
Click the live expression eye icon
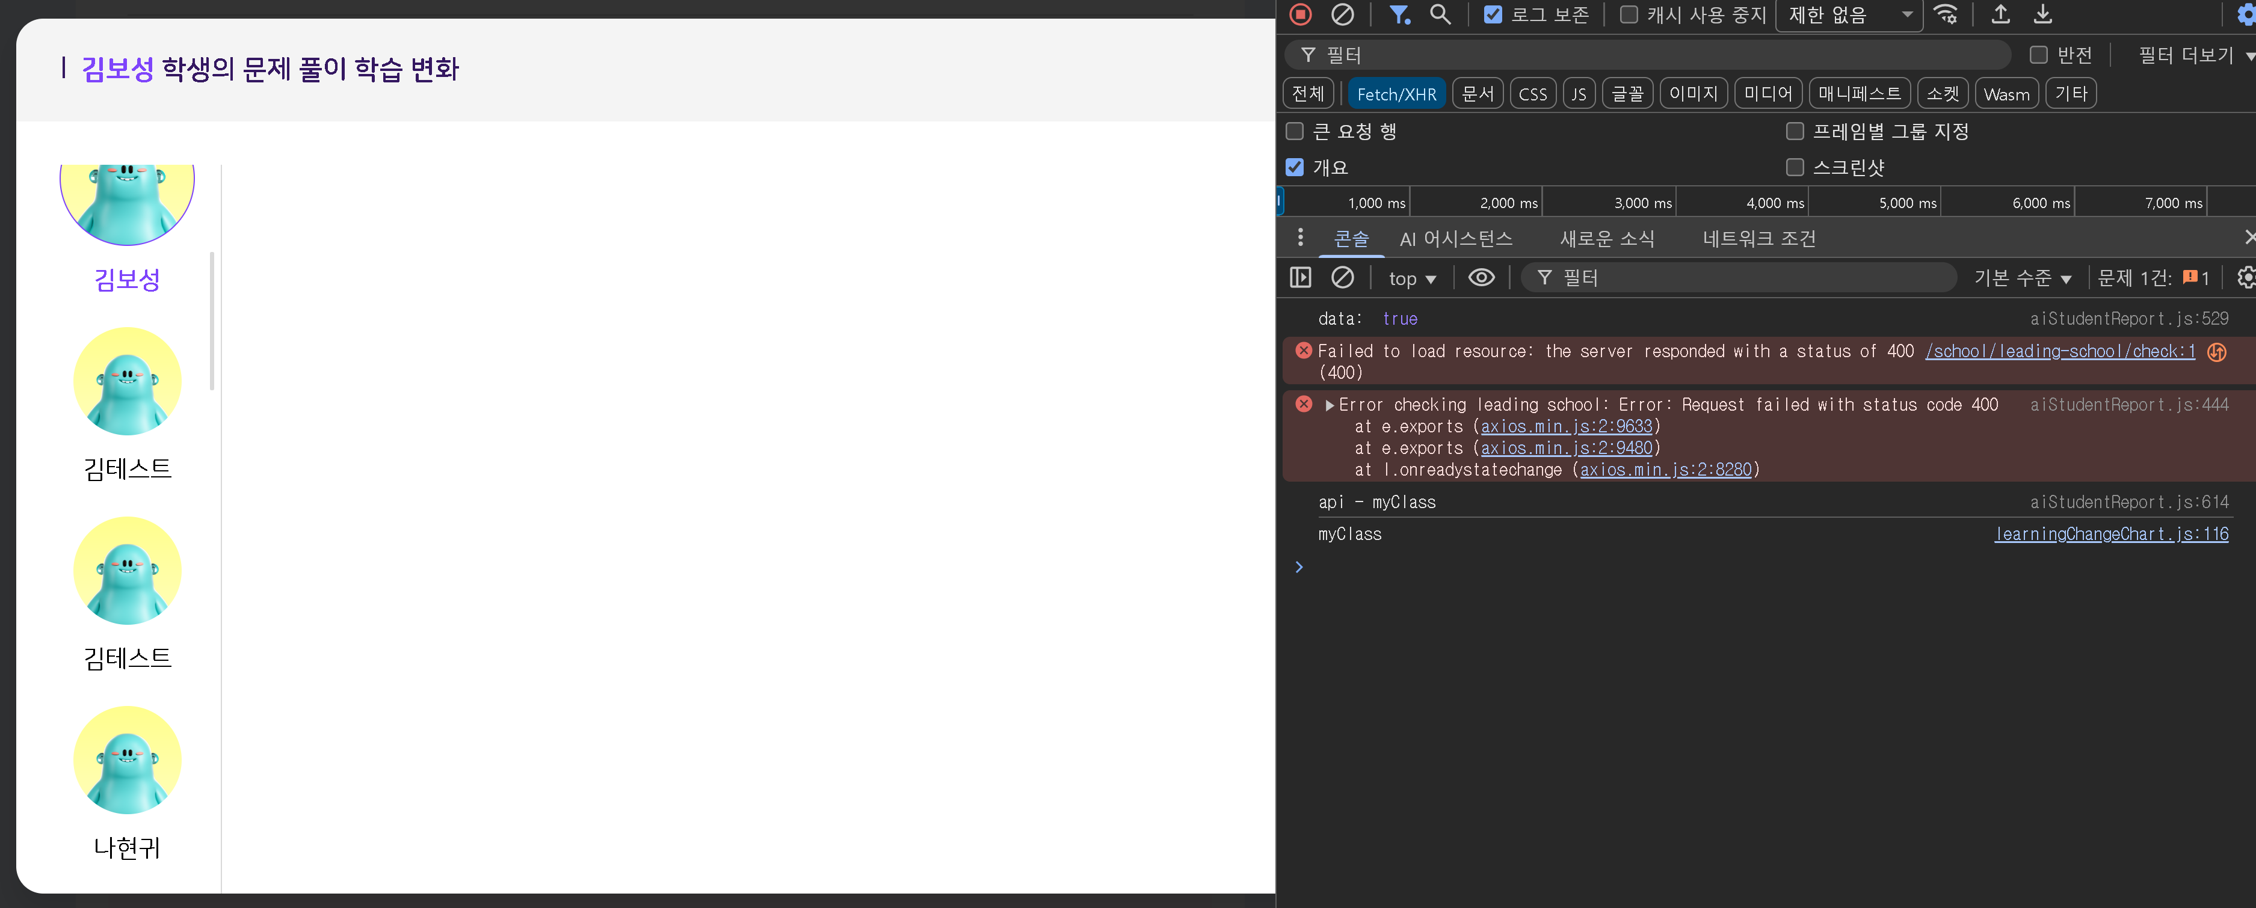click(1481, 278)
